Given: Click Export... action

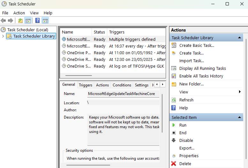Looking at the screenshot, I should 187,148.
